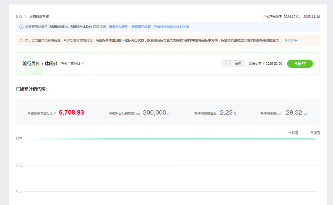Select 天猫日常考核 breadcrumb item
Viewport: 333px width, 205px height.
39,17
